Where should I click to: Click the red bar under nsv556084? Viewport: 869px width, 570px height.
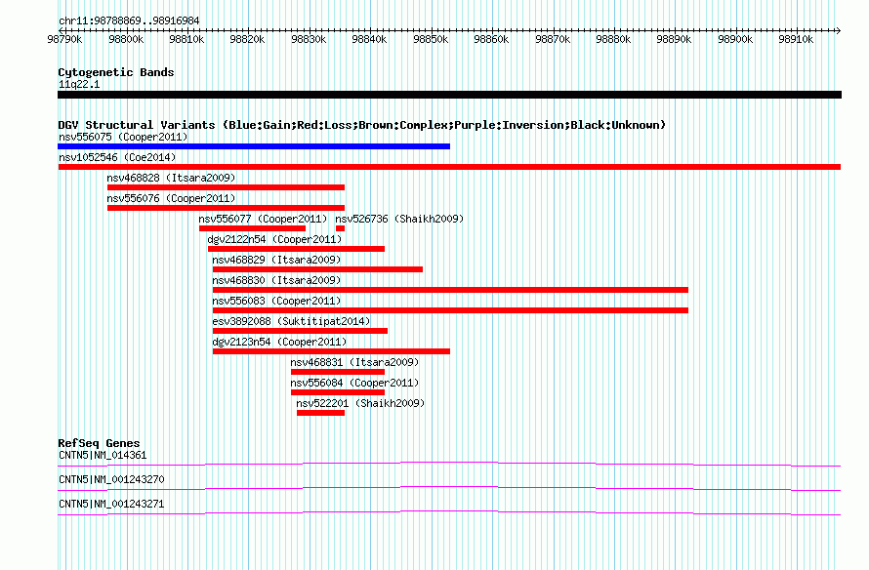pyautogui.click(x=338, y=392)
